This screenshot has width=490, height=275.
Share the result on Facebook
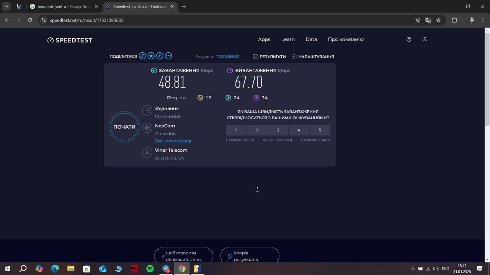(160, 56)
